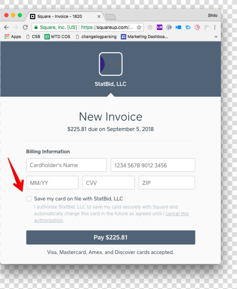Click the Shilo profile button

coord(213,15)
